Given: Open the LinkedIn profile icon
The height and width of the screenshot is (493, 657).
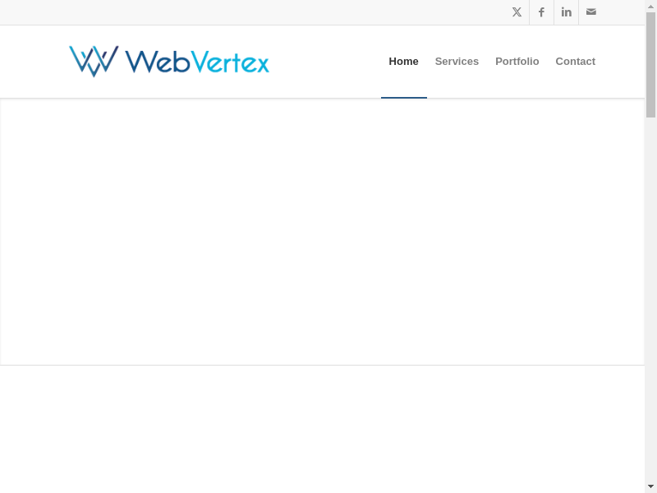Looking at the screenshot, I should pos(566,12).
